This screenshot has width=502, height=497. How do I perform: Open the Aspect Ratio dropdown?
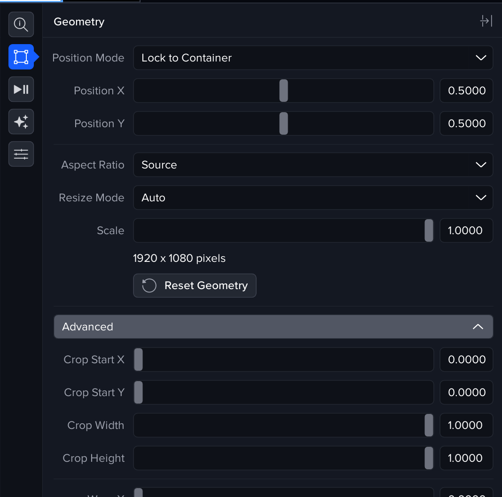(313, 165)
